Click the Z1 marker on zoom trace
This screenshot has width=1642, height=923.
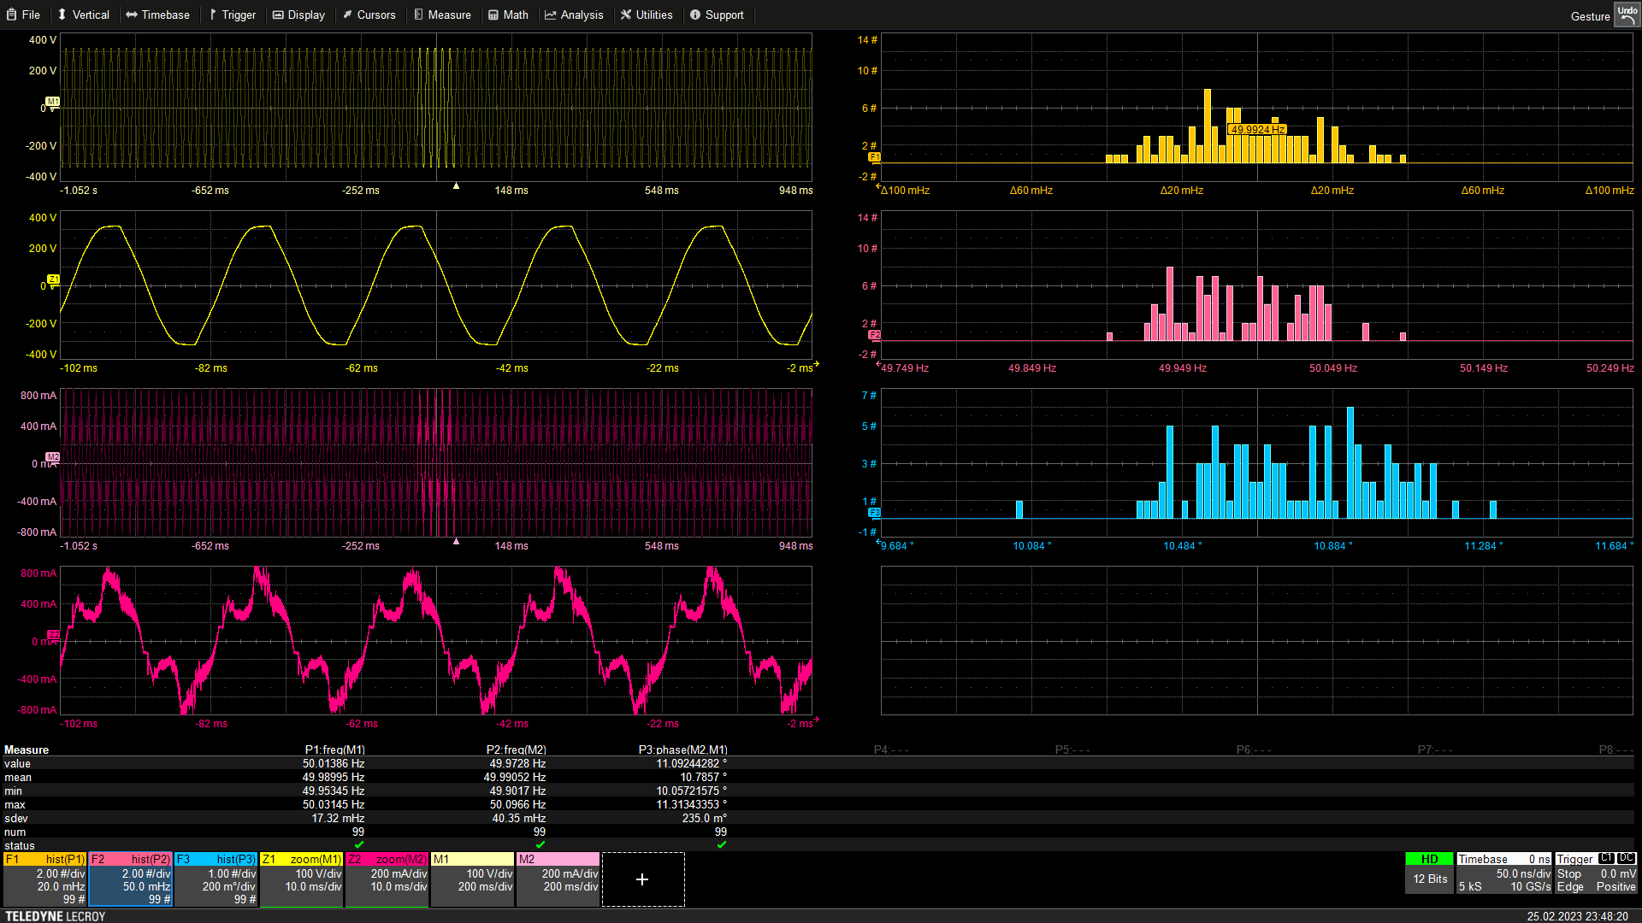click(53, 279)
